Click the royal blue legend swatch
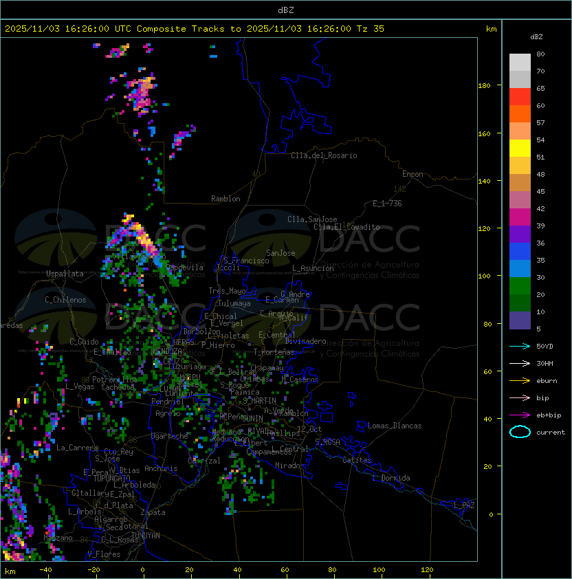The height and width of the screenshot is (579, 572). click(x=520, y=252)
